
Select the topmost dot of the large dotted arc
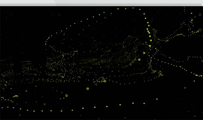pyautogui.click(x=133, y=8)
